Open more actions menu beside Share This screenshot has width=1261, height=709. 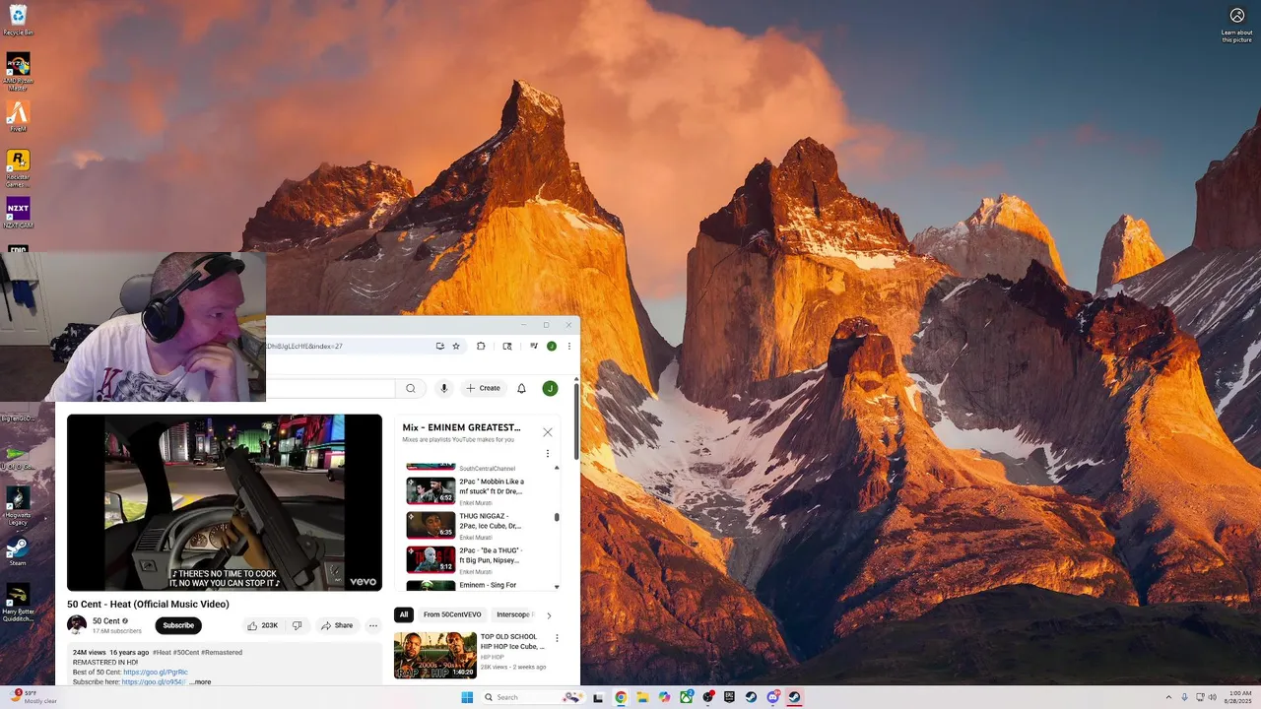(372, 625)
